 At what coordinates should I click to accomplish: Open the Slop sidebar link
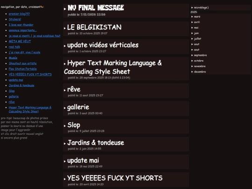click(x=12, y=91)
